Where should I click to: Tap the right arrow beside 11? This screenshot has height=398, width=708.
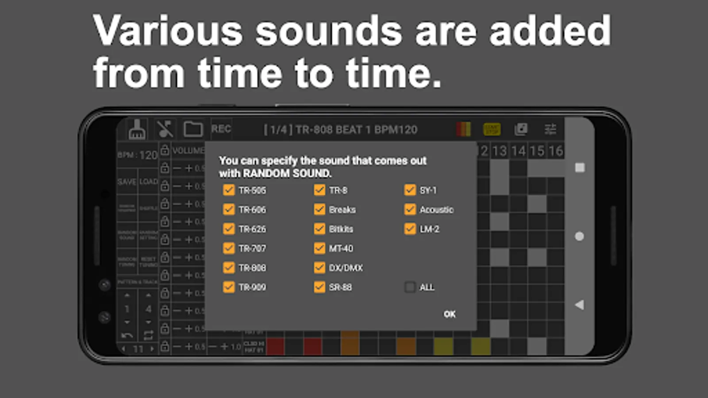click(152, 349)
